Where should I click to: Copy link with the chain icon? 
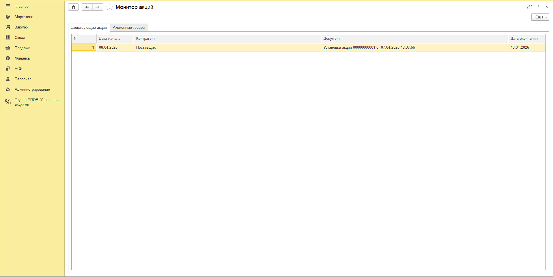(529, 7)
